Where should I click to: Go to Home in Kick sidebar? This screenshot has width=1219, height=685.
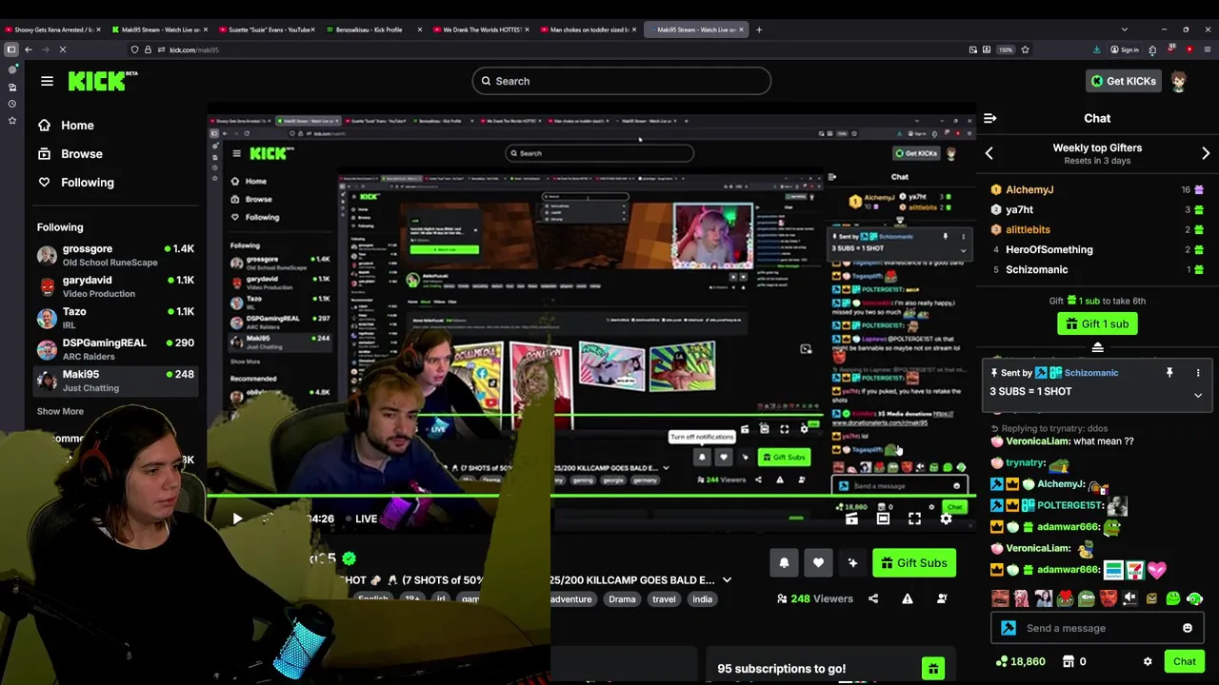pyautogui.click(x=66, y=126)
